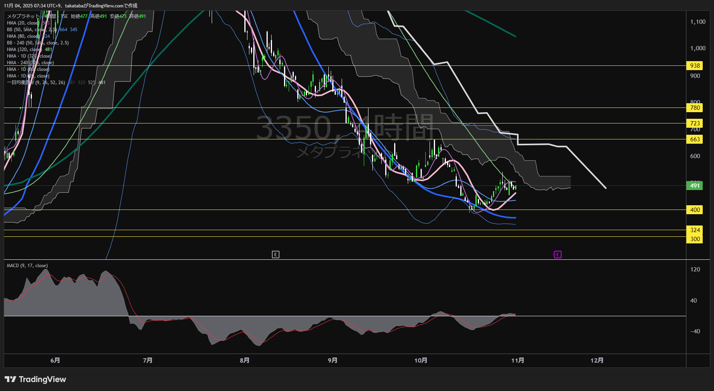The height and width of the screenshot is (391, 714).
Task: Click the gray earnings E marker
Action: pyautogui.click(x=275, y=255)
